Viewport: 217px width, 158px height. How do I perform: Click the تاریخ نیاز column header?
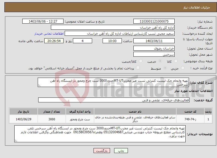tap(23, 111)
